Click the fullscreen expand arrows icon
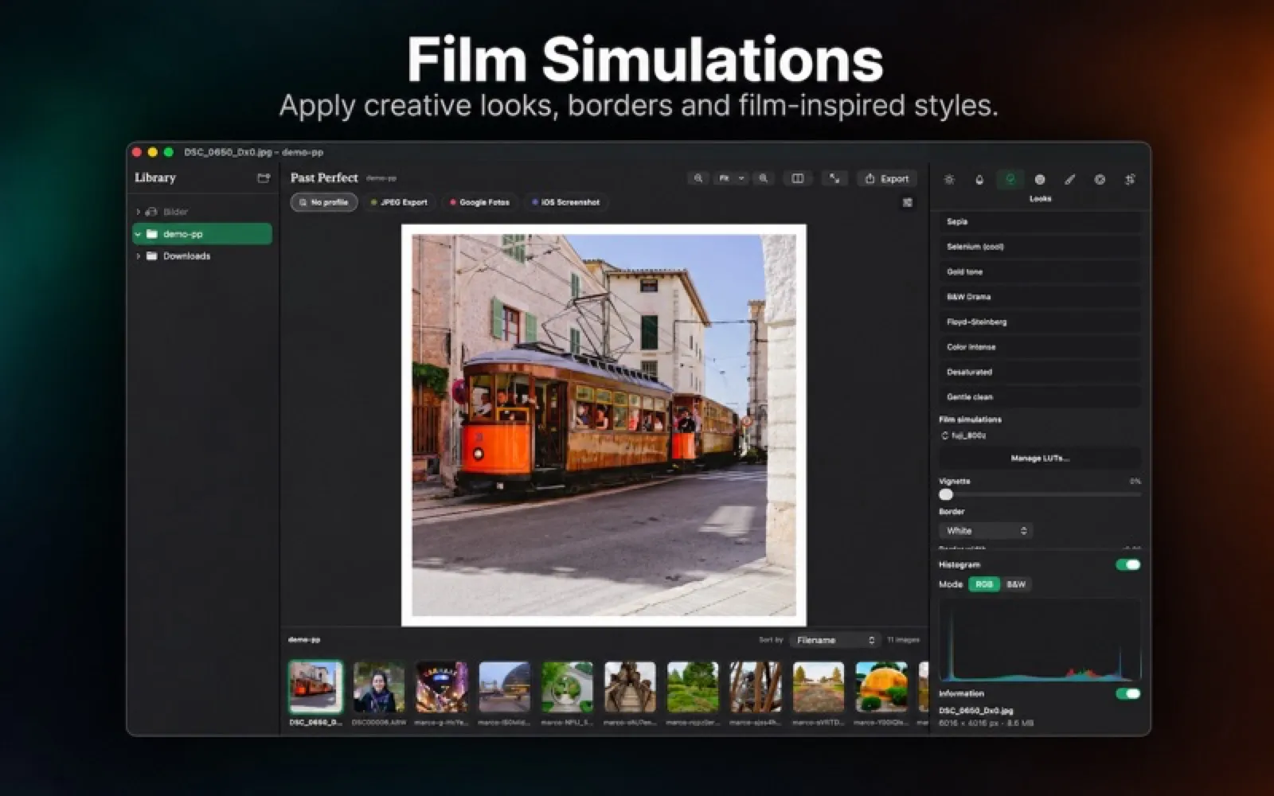The height and width of the screenshot is (796, 1274). click(834, 178)
